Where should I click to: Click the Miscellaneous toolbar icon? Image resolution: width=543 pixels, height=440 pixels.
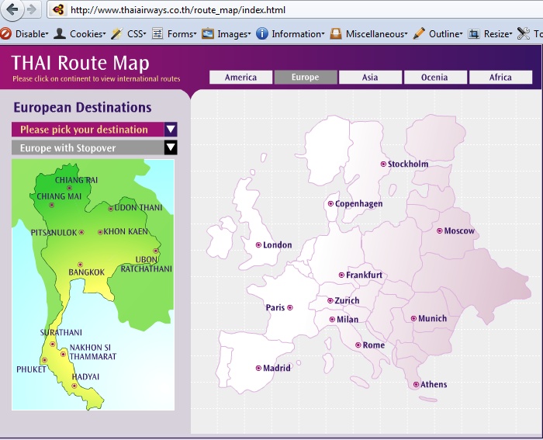(x=336, y=33)
